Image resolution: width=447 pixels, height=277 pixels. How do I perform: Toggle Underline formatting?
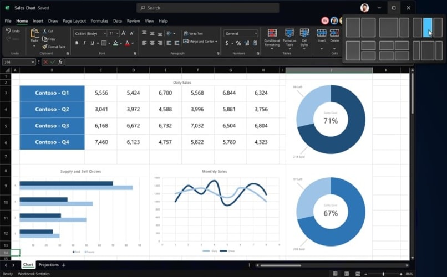92,43
